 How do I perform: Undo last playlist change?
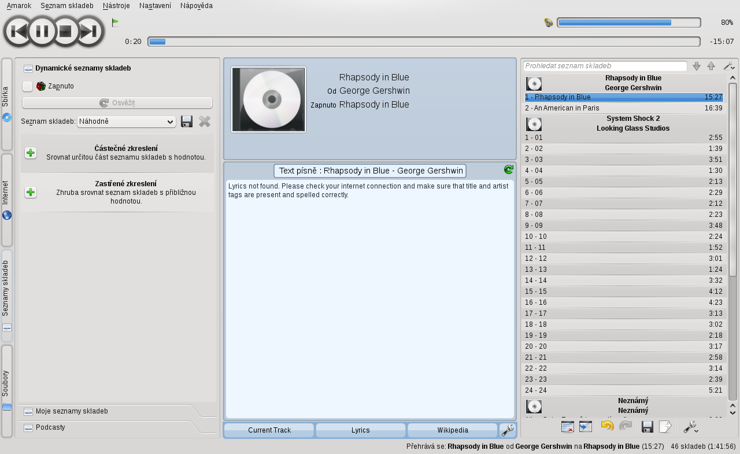pos(607,427)
